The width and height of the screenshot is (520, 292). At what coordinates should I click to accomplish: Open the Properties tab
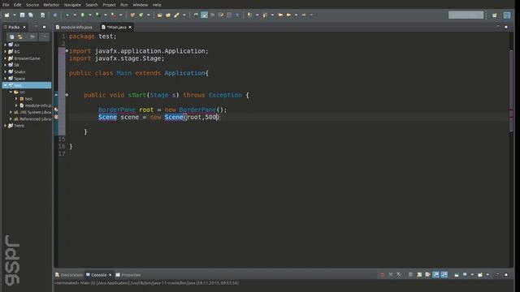(x=128, y=275)
